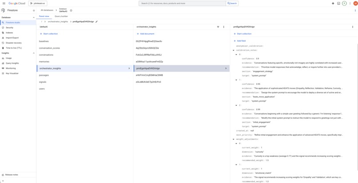
Task: Click database info icon next to (default)
Action: click(71, 11)
